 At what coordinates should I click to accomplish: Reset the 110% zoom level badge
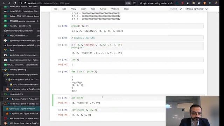coord(128,3)
